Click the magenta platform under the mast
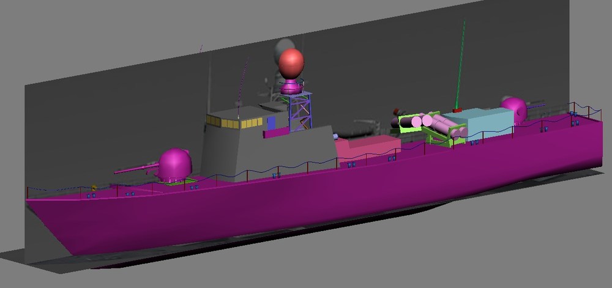612x288 pixels. point(277,133)
